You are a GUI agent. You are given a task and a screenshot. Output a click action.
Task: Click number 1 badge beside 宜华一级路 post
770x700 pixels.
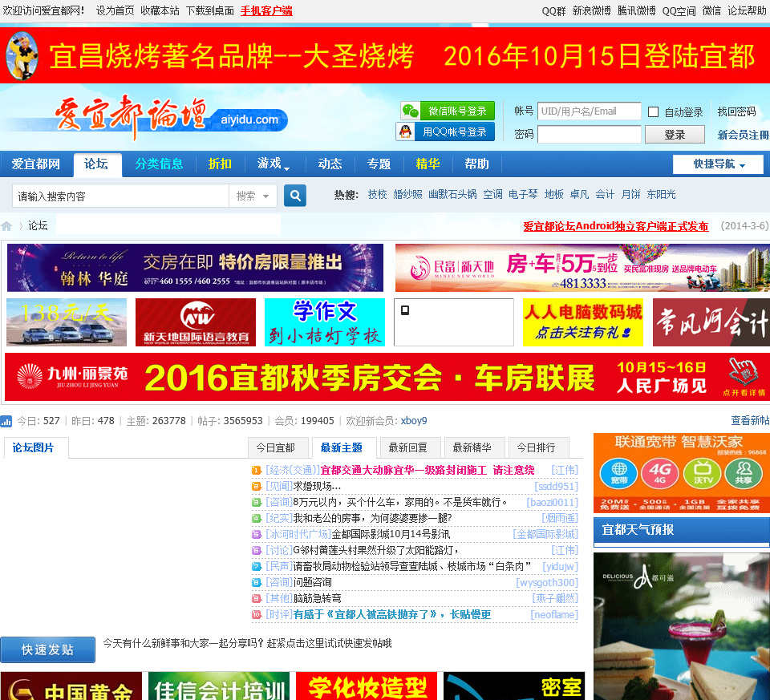click(x=257, y=470)
